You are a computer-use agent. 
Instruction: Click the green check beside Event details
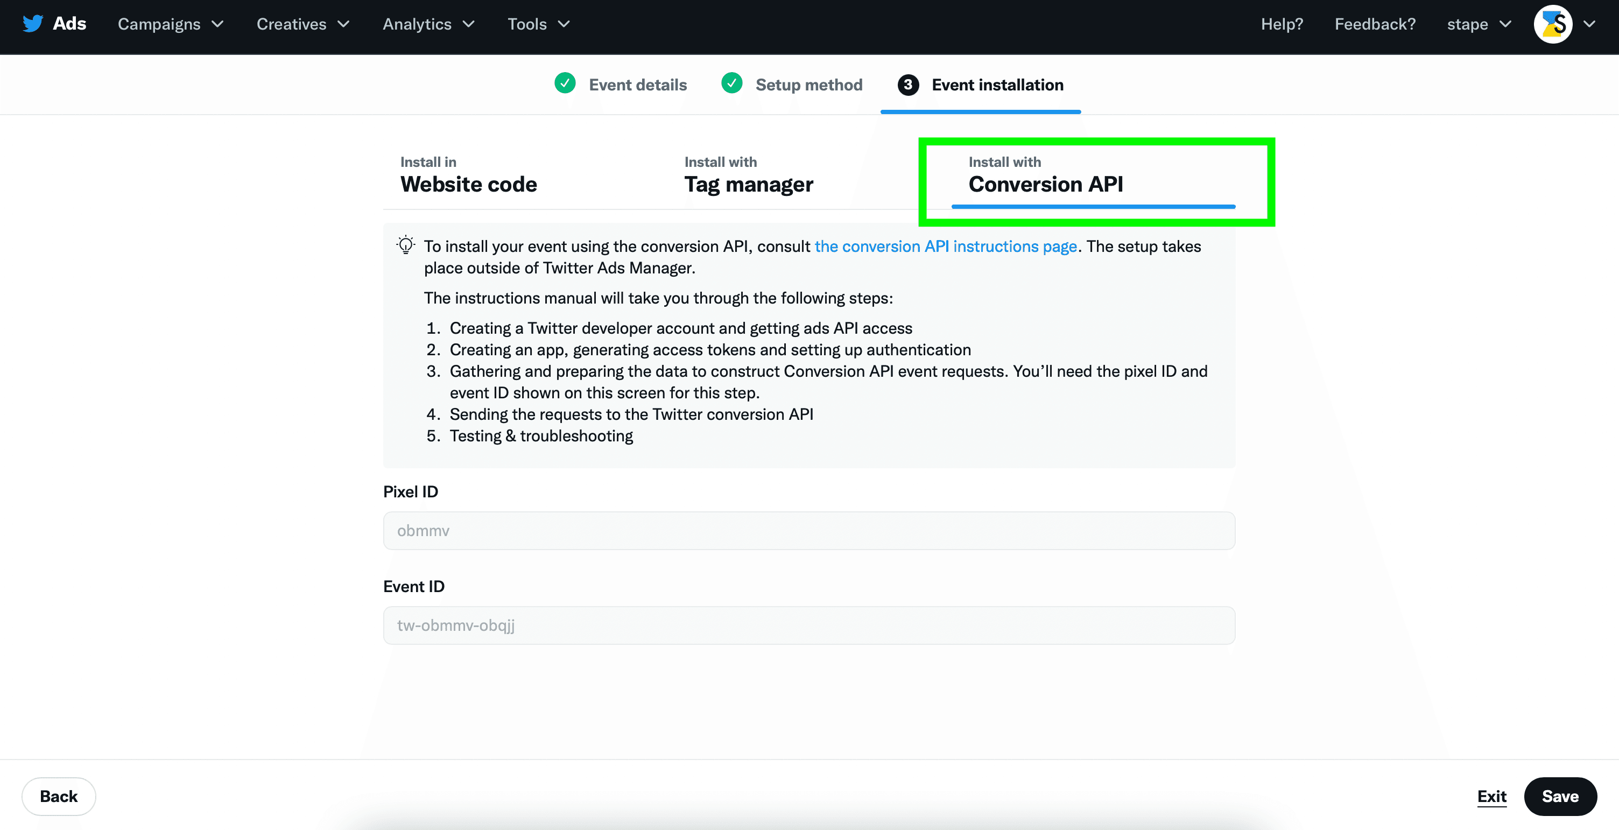coord(565,83)
